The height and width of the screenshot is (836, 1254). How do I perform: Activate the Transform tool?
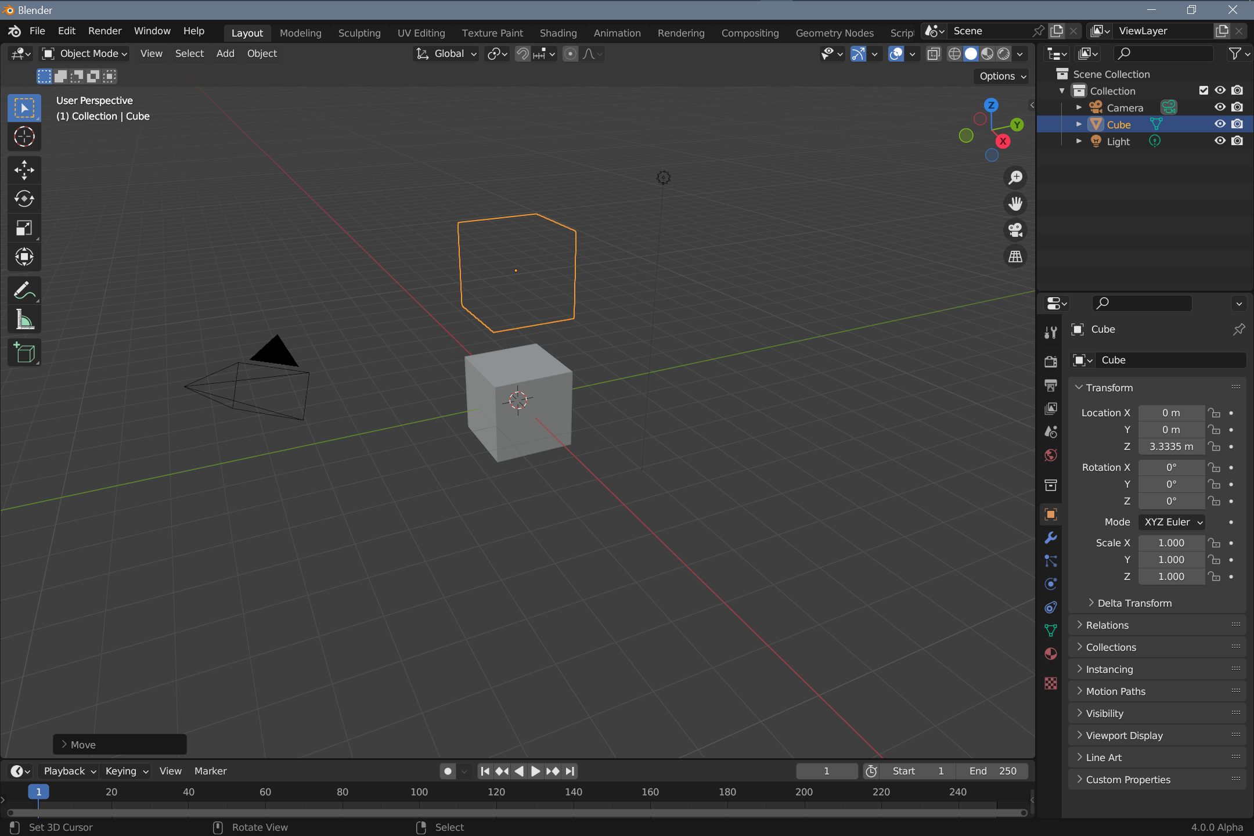(x=24, y=257)
